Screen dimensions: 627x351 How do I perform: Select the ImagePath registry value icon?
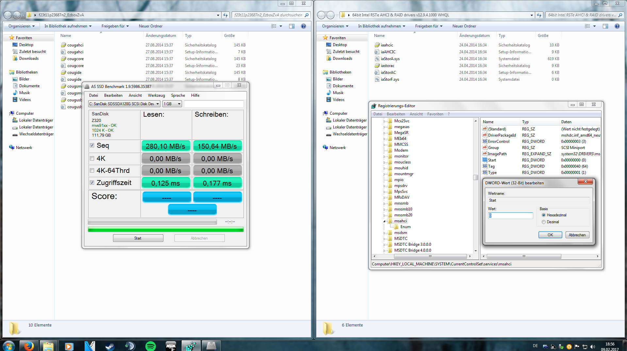click(x=485, y=154)
